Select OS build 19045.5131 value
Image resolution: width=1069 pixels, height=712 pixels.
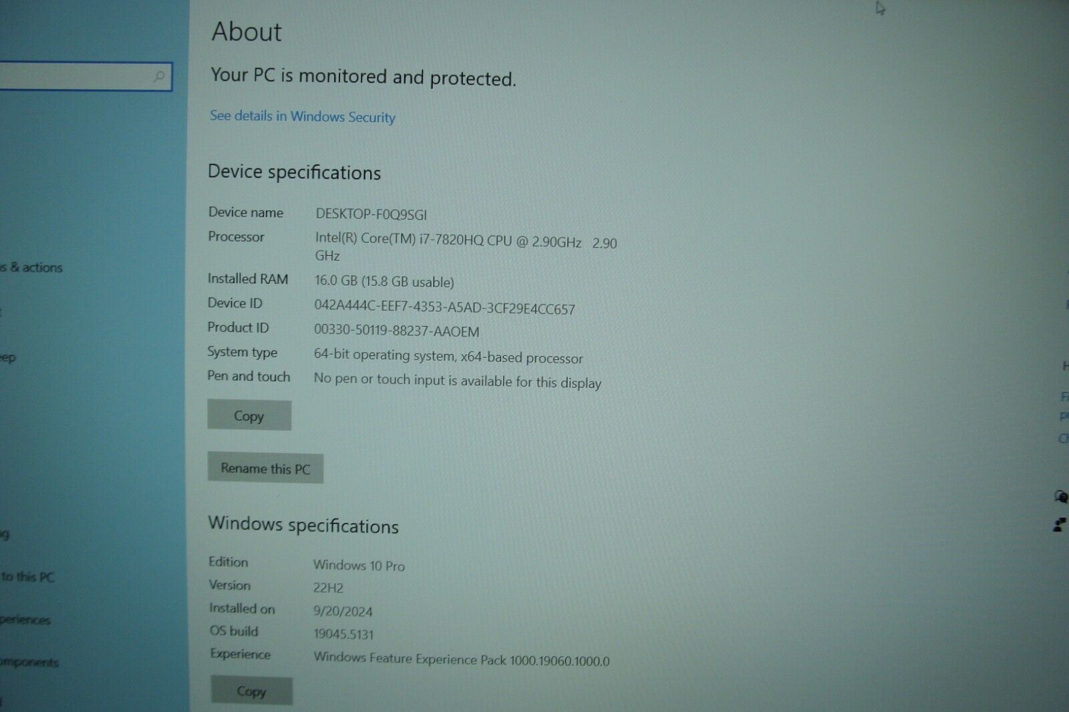[x=343, y=634]
